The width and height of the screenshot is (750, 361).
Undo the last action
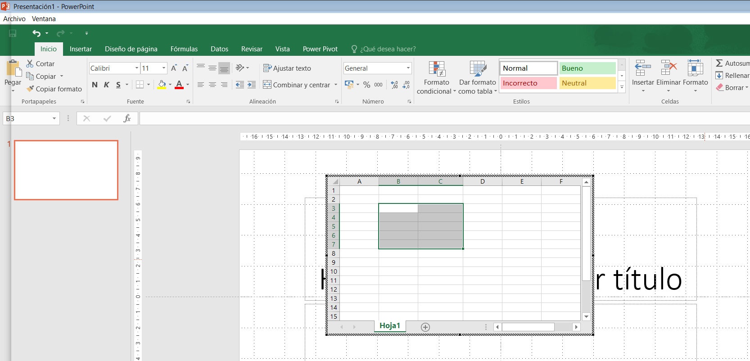pos(36,33)
